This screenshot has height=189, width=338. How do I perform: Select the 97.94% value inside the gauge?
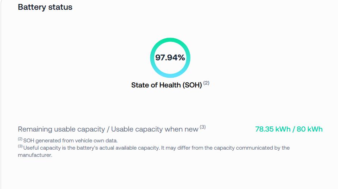point(170,57)
